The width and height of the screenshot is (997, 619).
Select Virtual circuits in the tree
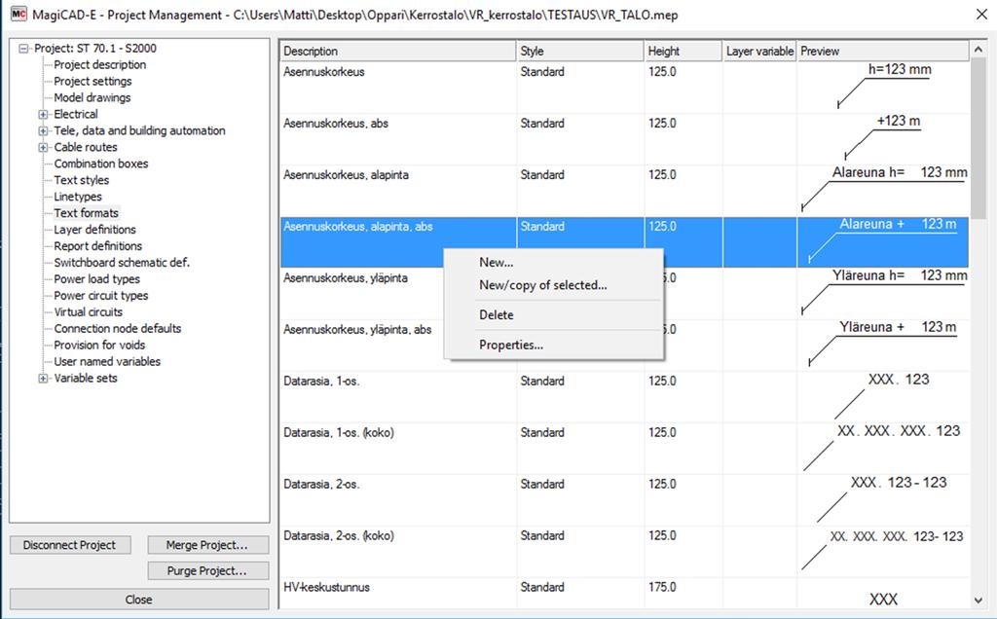tap(89, 312)
